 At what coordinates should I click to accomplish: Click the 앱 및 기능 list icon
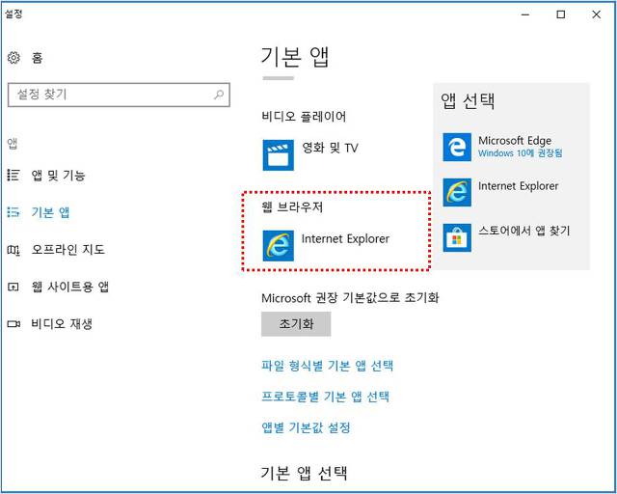13,175
